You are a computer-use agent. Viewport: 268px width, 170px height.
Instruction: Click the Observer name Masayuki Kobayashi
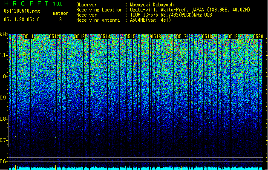(153, 5)
